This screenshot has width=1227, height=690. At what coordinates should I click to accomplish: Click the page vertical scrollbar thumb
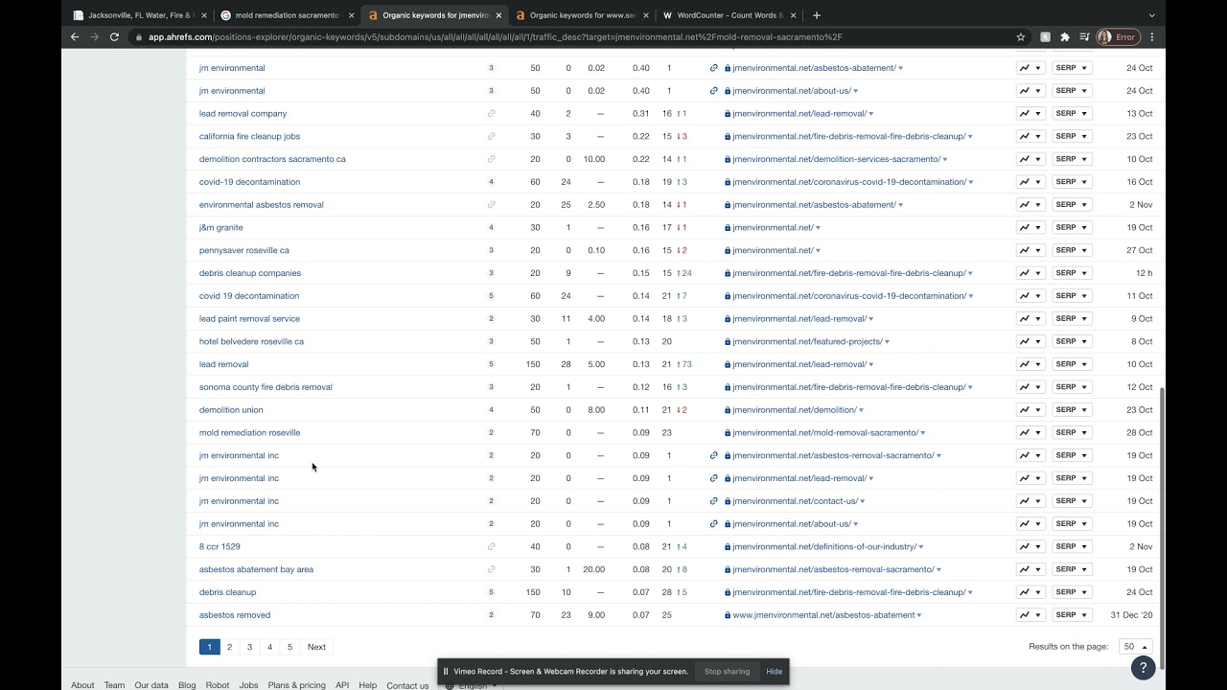1161,527
